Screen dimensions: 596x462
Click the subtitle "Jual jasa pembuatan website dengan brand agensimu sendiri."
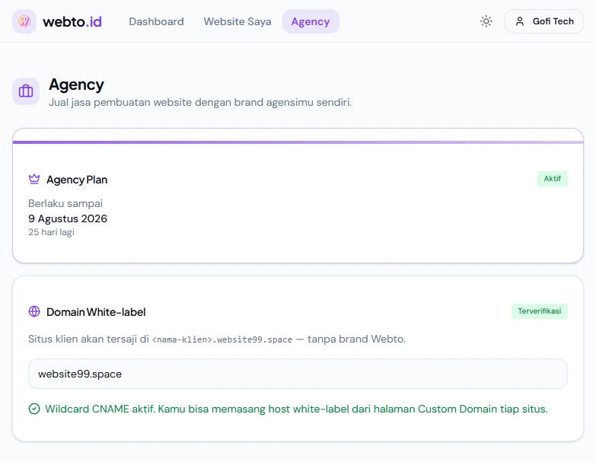(200, 102)
